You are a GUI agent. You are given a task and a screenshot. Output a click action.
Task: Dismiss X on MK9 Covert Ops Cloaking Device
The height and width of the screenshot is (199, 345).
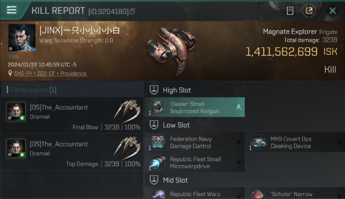(339, 142)
